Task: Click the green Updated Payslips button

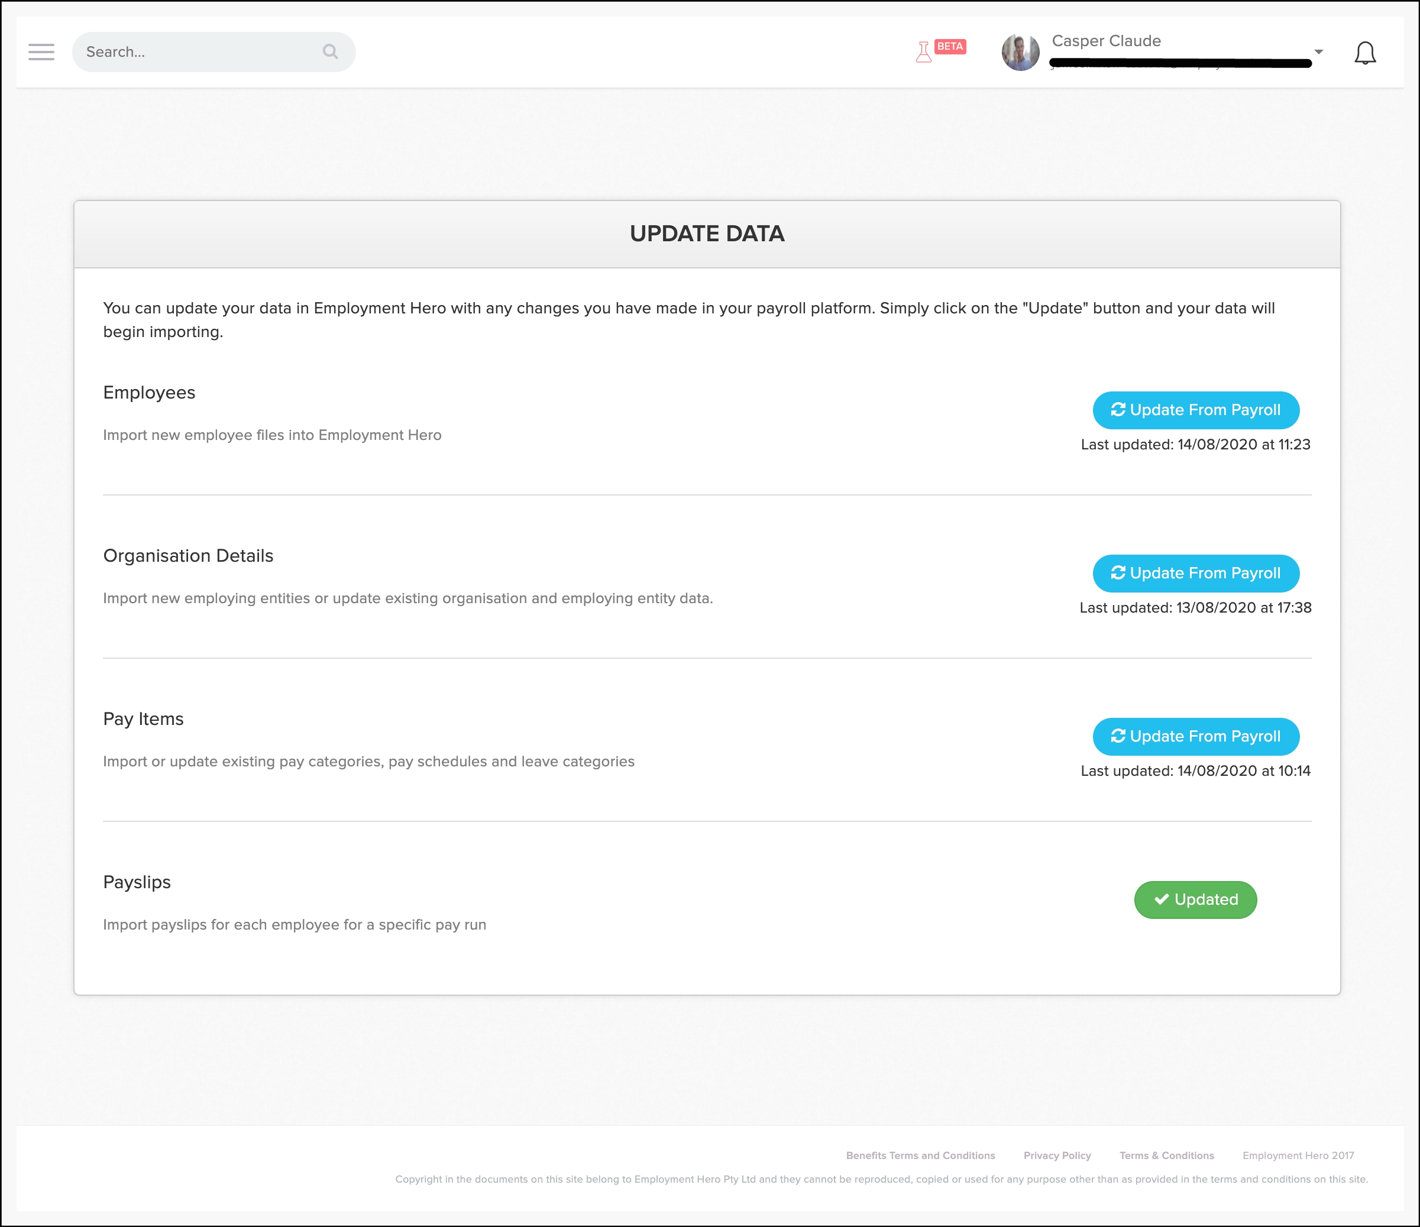Action: click(1195, 899)
